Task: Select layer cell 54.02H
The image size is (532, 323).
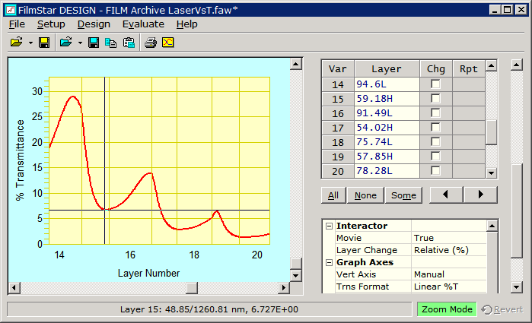Action: [x=387, y=128]
